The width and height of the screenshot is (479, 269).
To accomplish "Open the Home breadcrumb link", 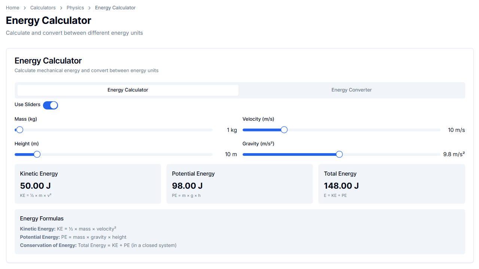I will click(12, 7).
